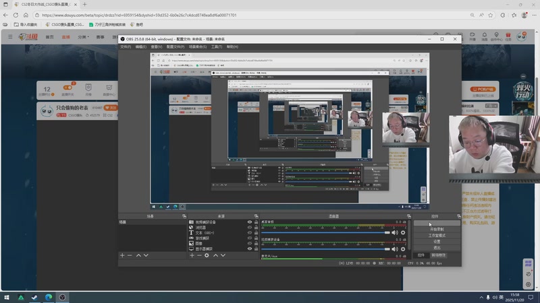Open the 编辑(E) menu in OBS
The image size is (540, 303).
(140, 46)
